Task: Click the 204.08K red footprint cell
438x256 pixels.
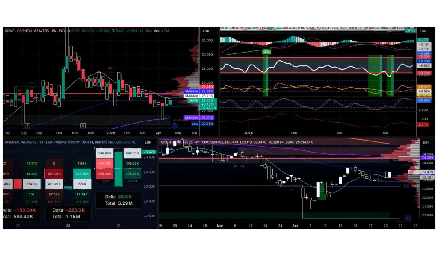Action: tap(54, 174)
